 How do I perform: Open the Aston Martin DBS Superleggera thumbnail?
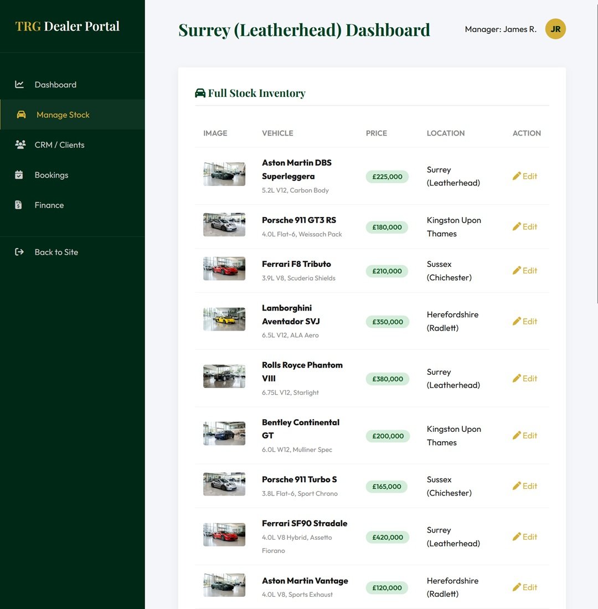tap(224, 174)
